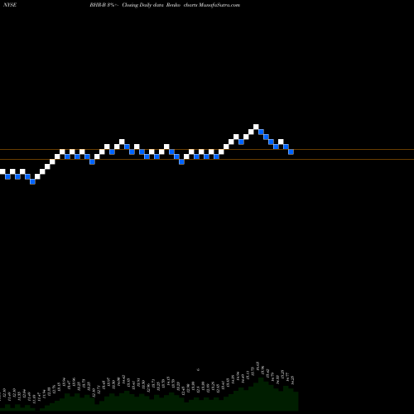Viewport: 414px width, 414px height.
Task: Click the tallest bar in the green histogram
Action: pos(261,394)
